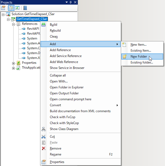Click the Build icon in context menu
Image resolution: width=165 pixels, height=166 pixels.
(x=44, y=24)
